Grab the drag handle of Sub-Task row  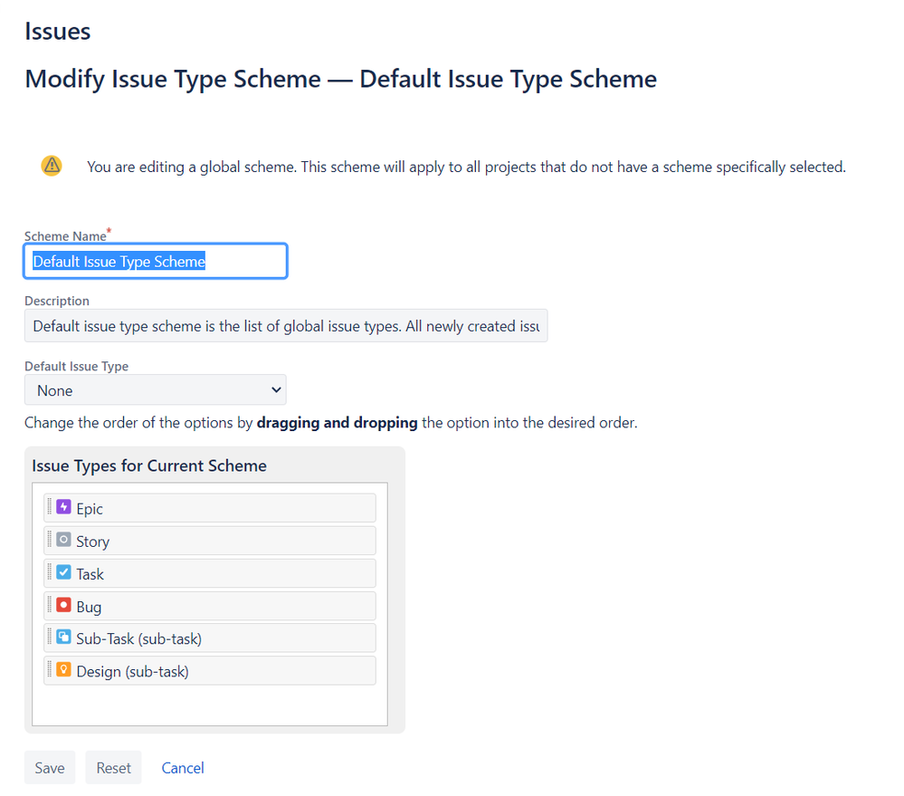coord(50,638)
